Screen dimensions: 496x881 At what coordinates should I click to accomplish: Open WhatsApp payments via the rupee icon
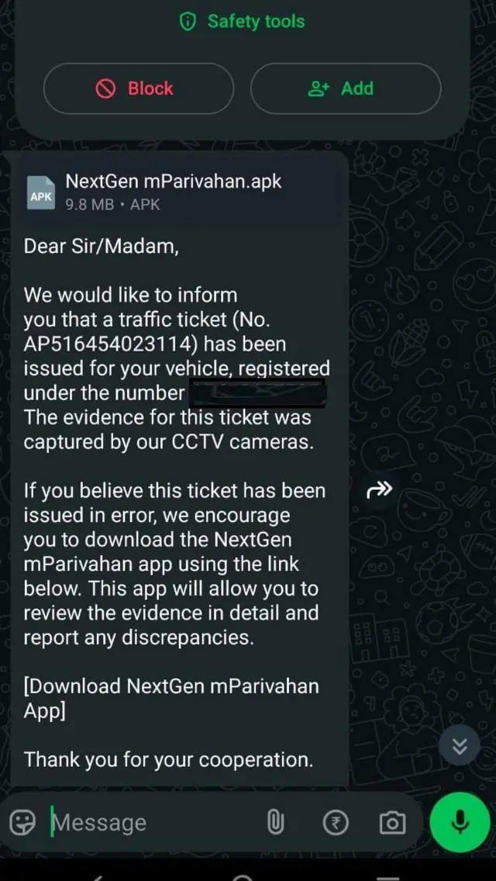pyautogui.click(x=336, y=822)
